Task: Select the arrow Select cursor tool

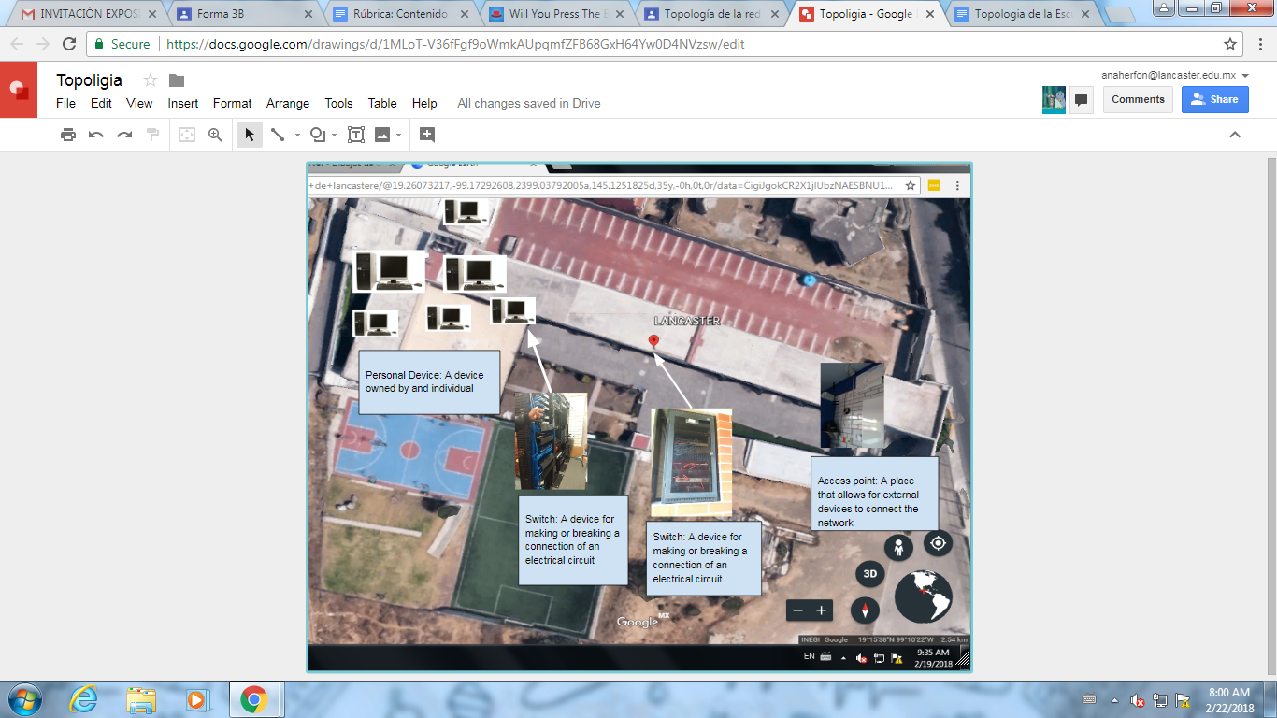Action: tap(250, 135)
